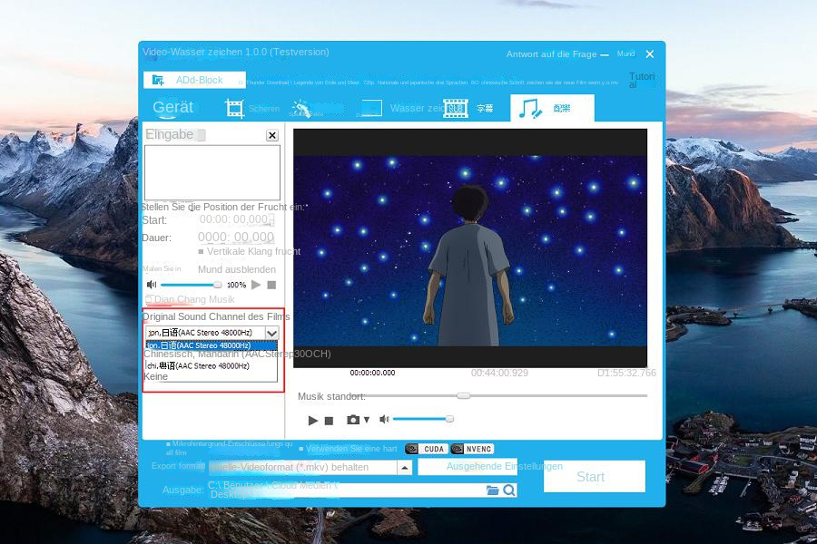Switch to the Wasser zeichen tab
817x544 pixels.
[417, 108]
